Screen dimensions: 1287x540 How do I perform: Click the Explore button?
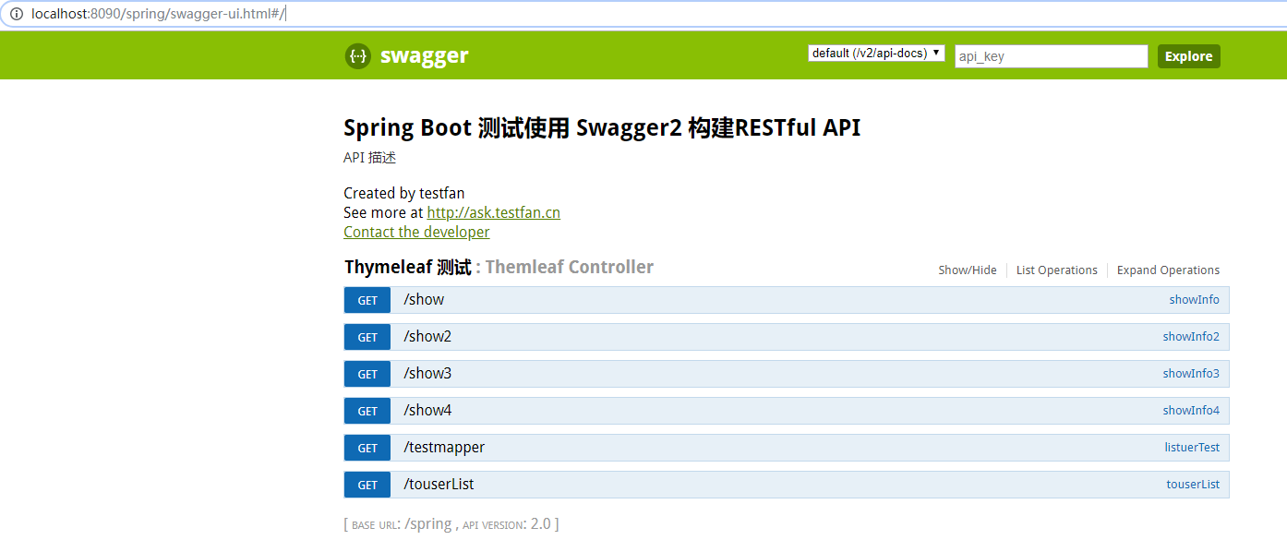[x=1188, y=56]
